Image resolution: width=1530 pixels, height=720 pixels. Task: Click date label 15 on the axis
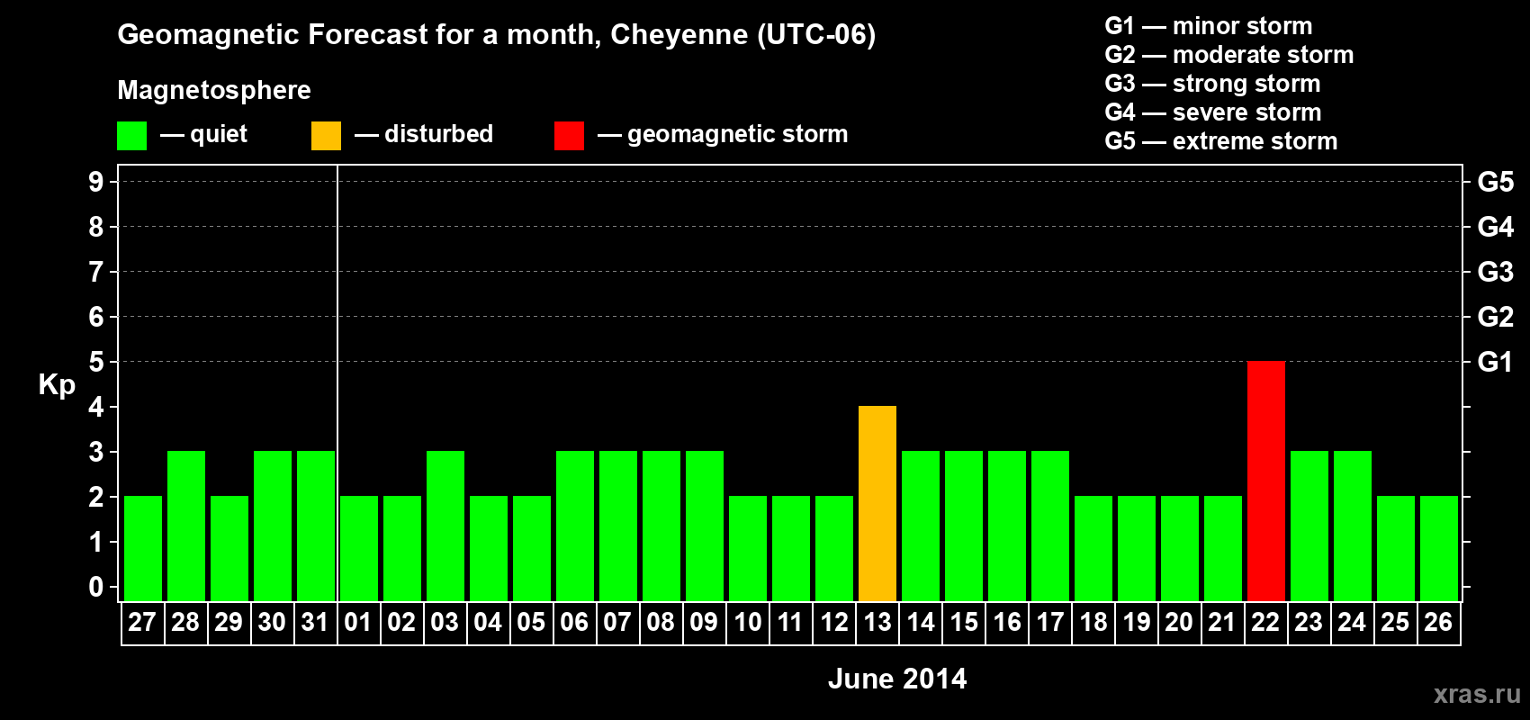pyautogui.click(x=963, y=623)
